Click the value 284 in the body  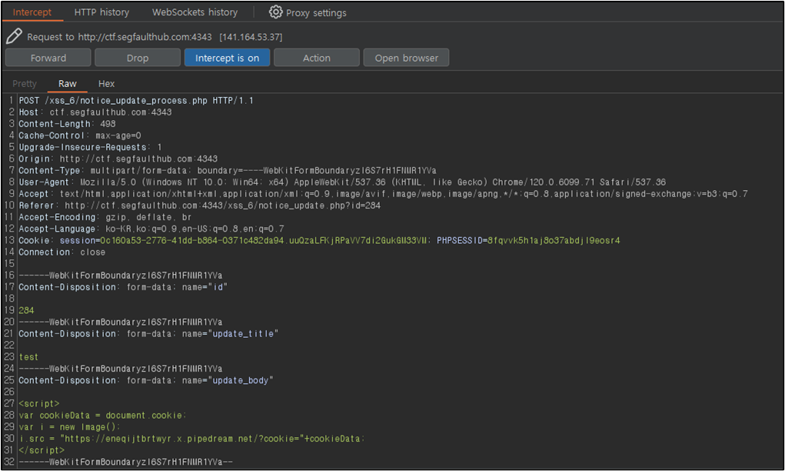(x=27, y=311)
